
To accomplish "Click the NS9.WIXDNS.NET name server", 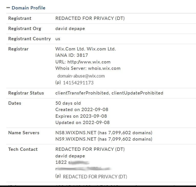I will click(x=76, y=139).
